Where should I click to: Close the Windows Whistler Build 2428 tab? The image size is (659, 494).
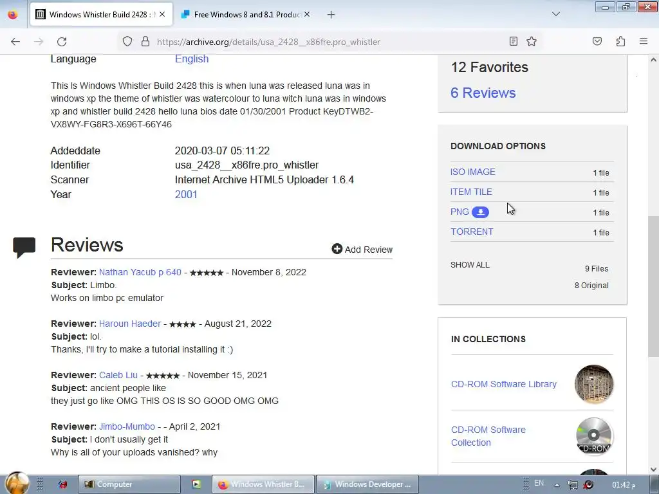point(162,14)
